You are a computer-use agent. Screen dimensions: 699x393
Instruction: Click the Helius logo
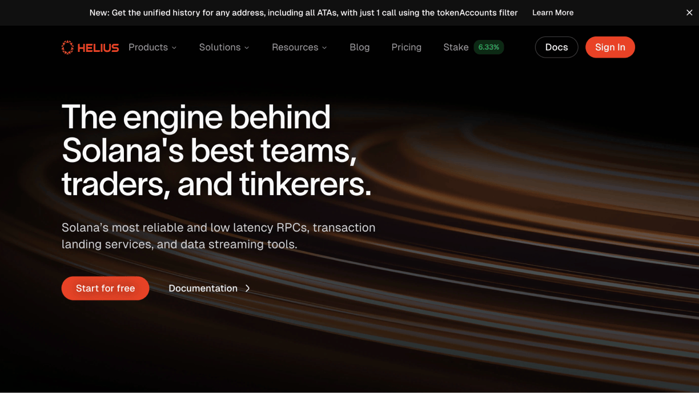coord(90,47)
